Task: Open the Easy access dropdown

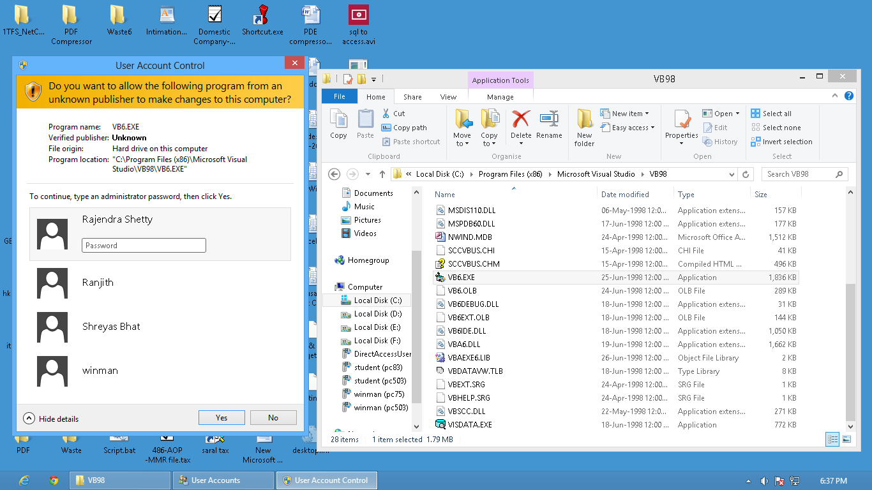Action: click(628, 128)
